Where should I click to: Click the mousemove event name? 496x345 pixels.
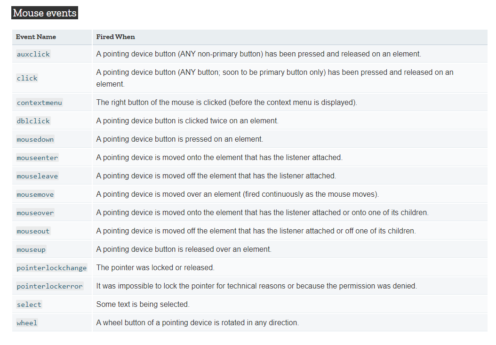coord(35,194)
